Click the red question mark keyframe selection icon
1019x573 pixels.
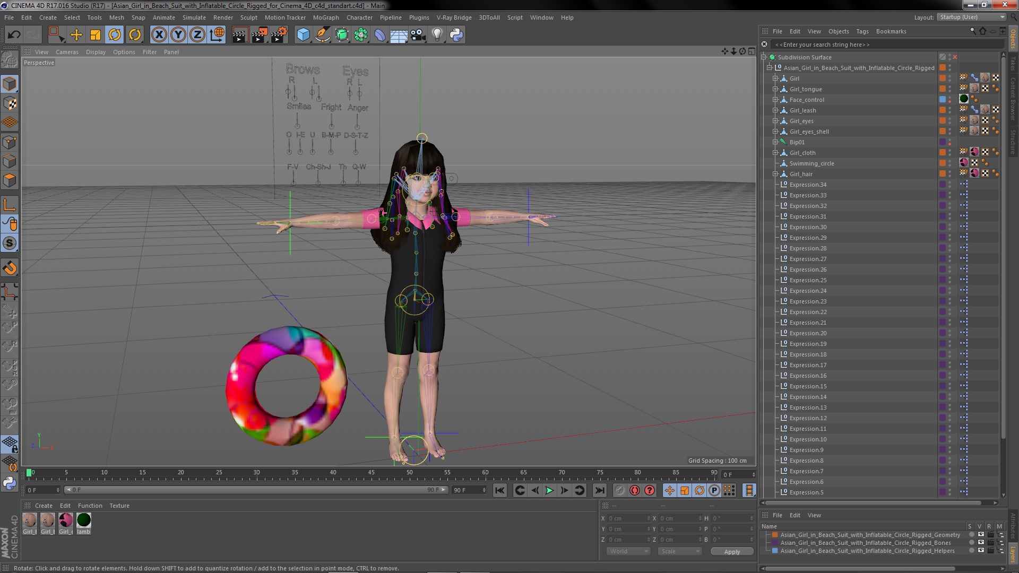point(650,491)
